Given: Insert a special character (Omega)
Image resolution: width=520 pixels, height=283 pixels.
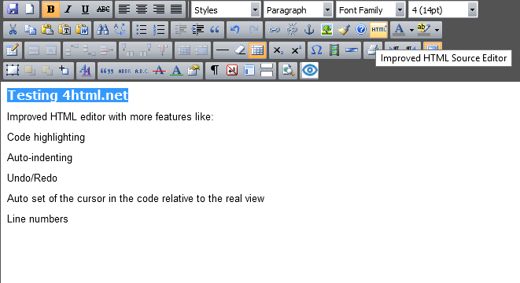Looking at the screenshot, I should [x=317, y=50].
